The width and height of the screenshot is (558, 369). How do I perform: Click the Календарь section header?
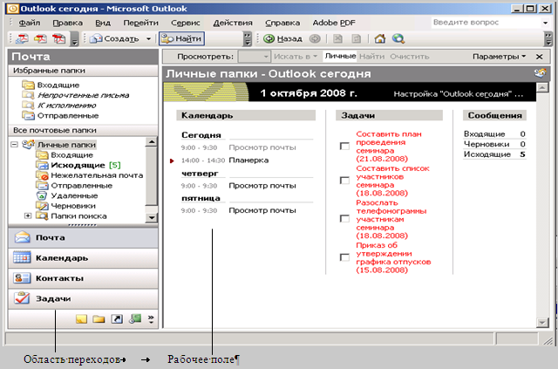click(246, 115)
